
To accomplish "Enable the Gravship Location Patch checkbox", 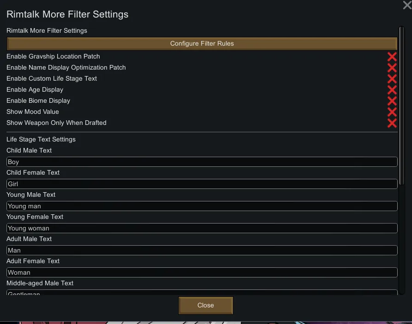I will [392, 57].
